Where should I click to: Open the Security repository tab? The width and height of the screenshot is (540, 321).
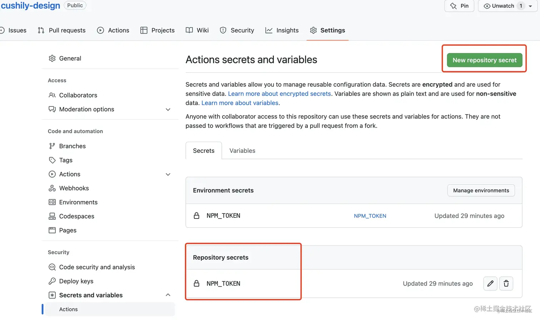point(237,30)
